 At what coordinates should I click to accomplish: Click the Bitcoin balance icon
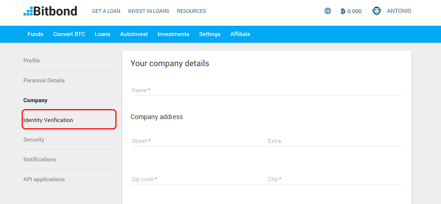click(343, 11)
